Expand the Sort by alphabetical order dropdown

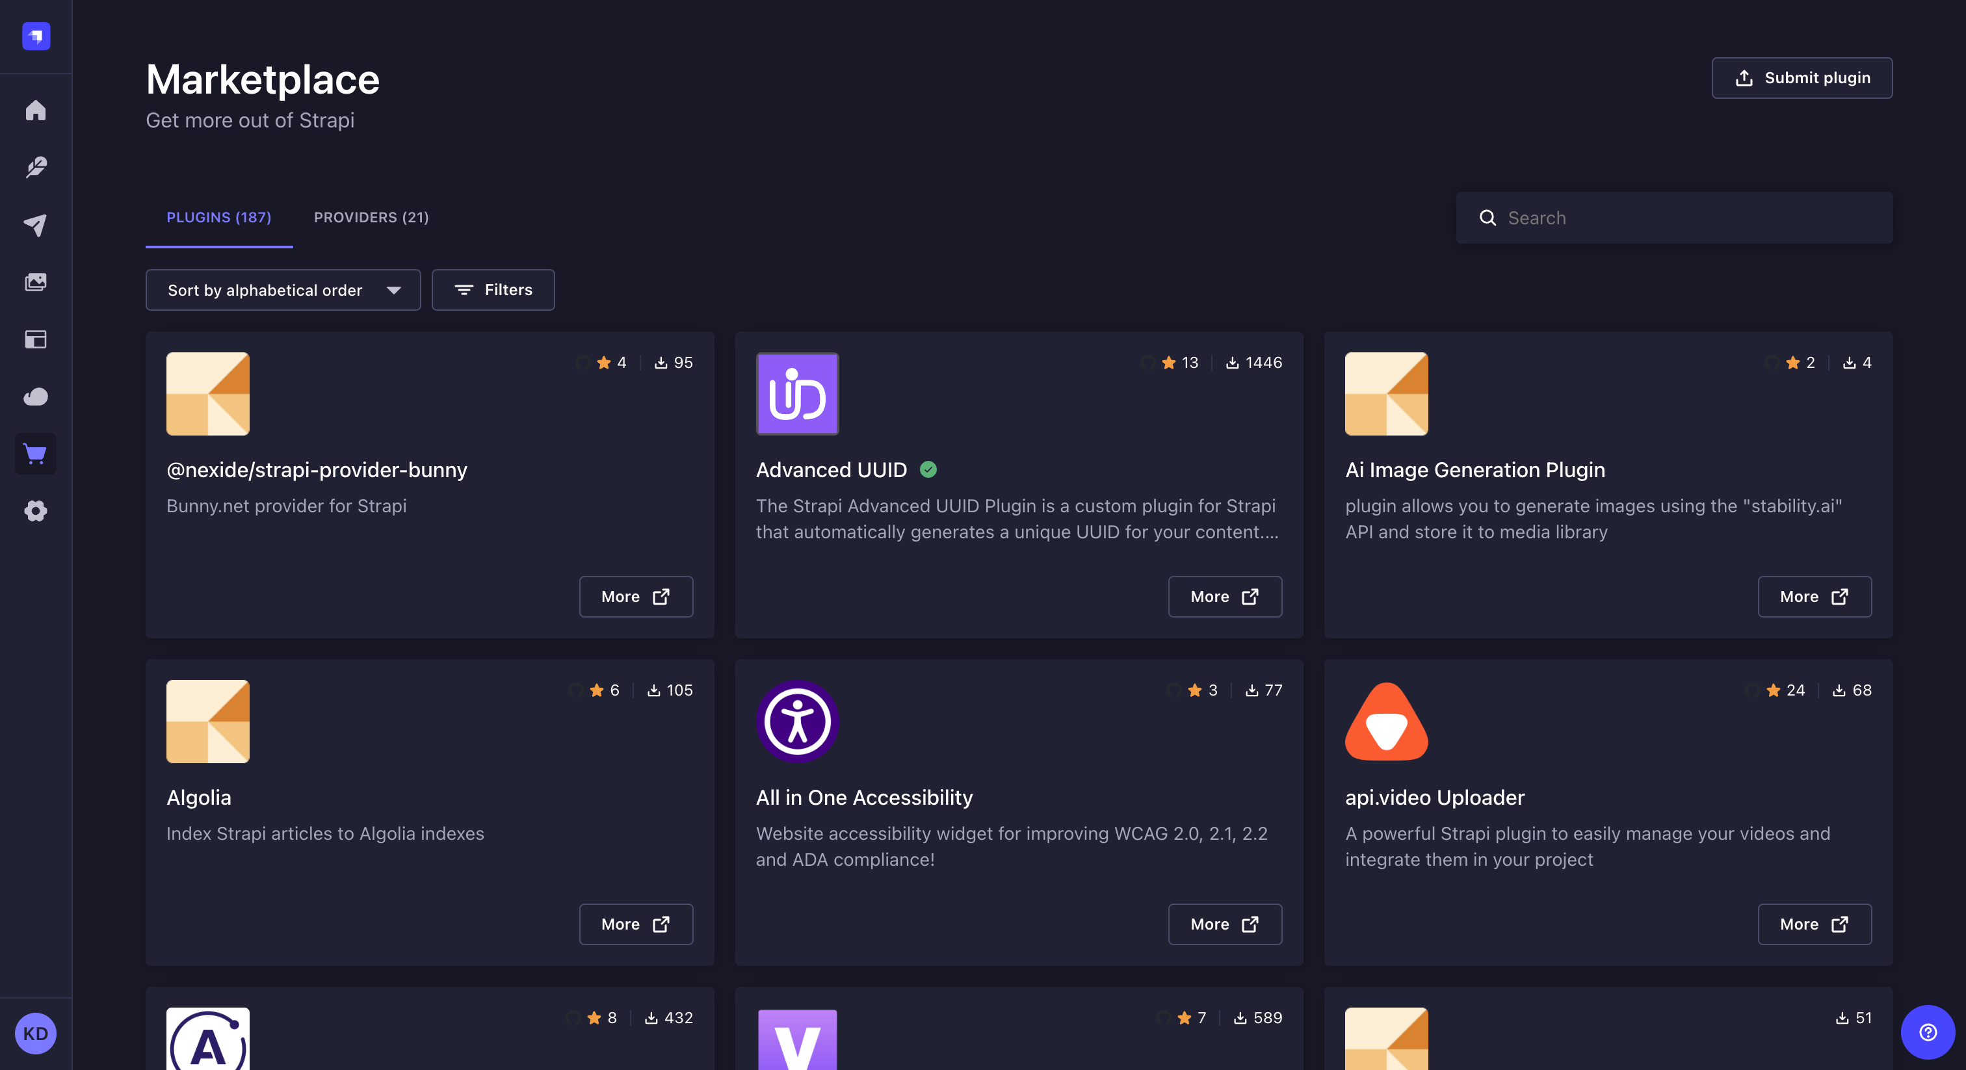282,290
